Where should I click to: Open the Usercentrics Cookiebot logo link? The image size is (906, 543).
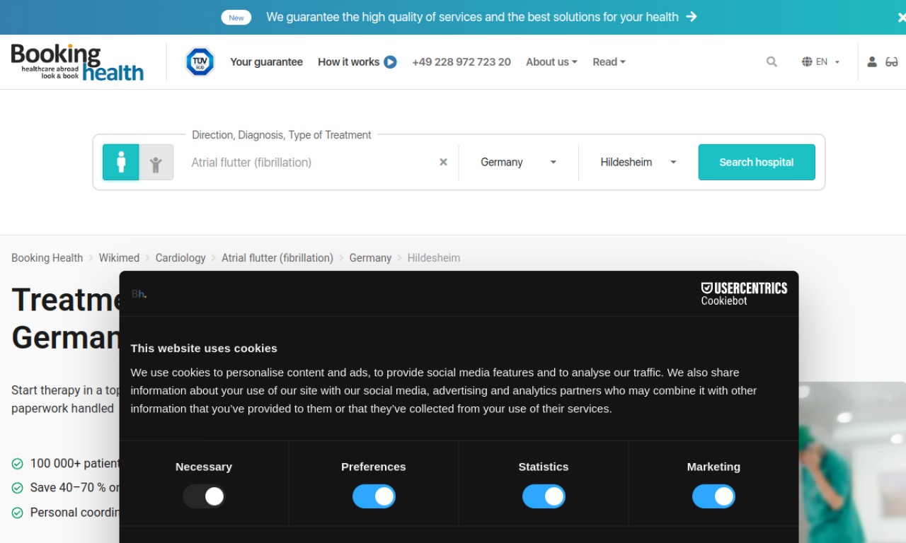(744, 293)
